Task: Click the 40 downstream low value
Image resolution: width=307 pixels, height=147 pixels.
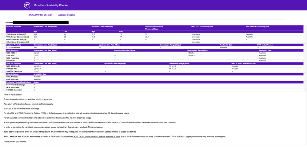Action: click(x=65, y=34)
